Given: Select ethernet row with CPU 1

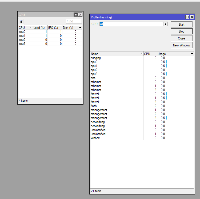Looking at the screenshot, I should (x=142, y=86).
